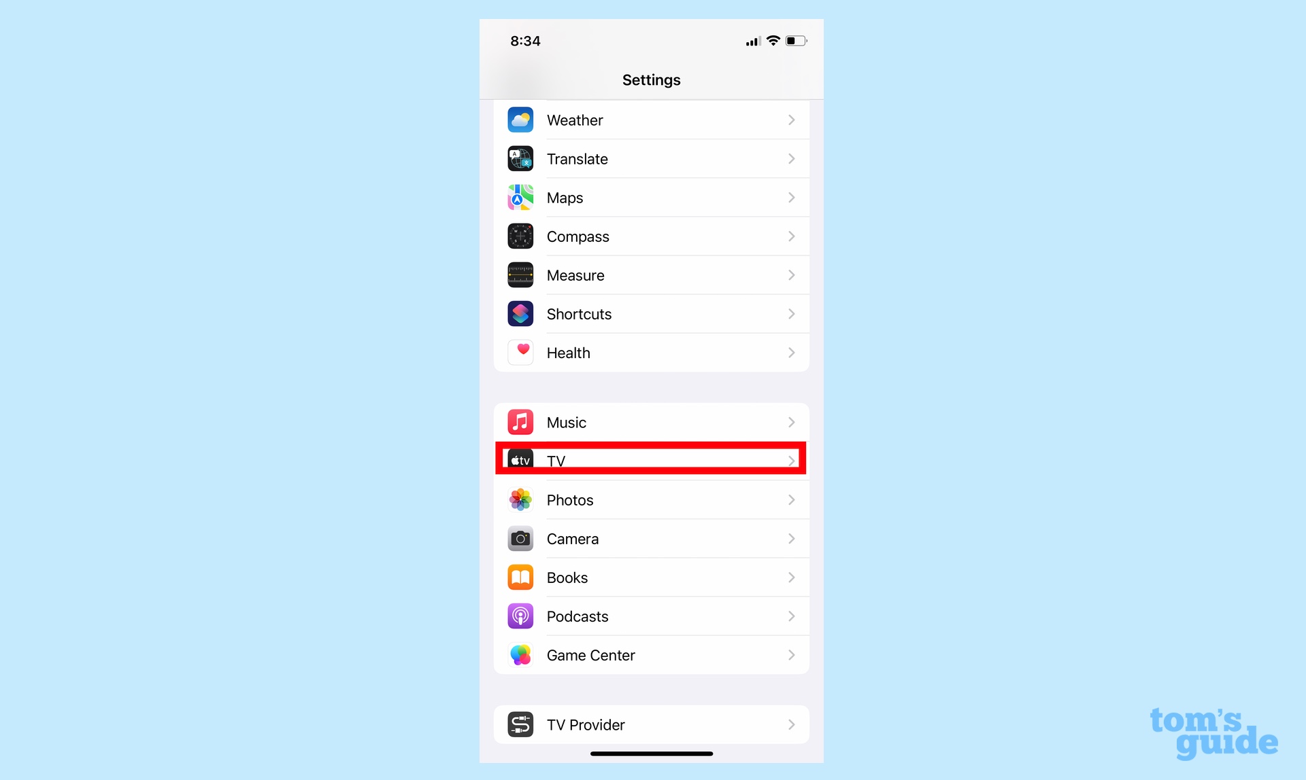Expand the Shortcuts chevron arrow
The image size is (1306, 780).
[791, 314]
